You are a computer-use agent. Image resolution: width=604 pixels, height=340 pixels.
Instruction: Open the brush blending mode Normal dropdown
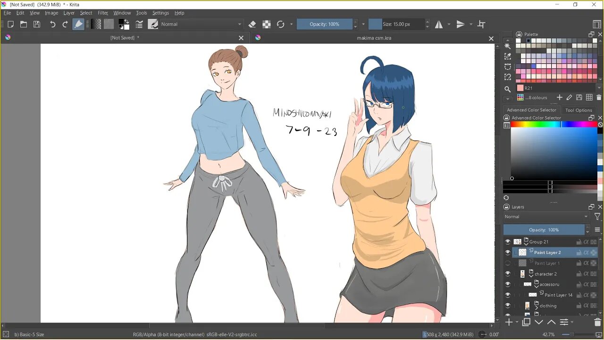click(201, 24)
